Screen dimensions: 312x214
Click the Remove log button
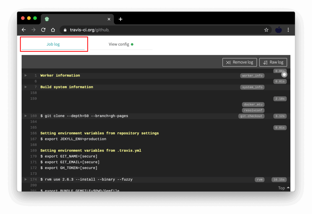239,62
